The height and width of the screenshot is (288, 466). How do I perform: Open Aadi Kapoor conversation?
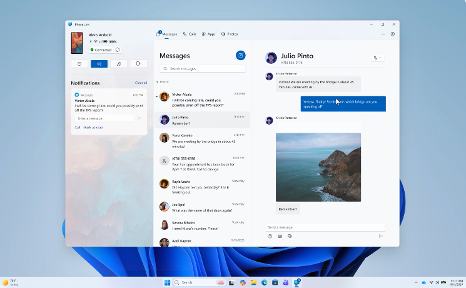click(x=202, y=242)
